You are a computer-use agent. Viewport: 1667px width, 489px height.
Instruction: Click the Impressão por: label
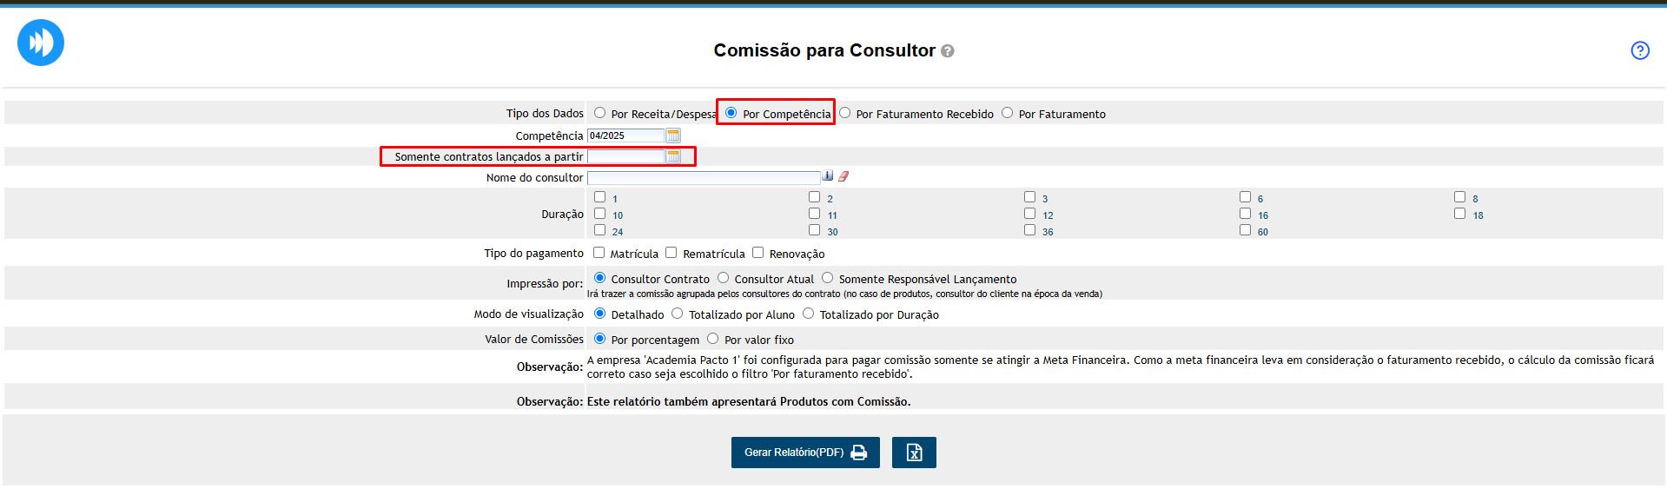coord(545,284)
